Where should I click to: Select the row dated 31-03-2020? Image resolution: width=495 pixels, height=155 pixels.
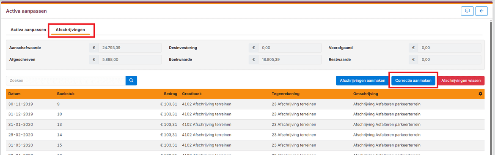click(x=245, y=145)
